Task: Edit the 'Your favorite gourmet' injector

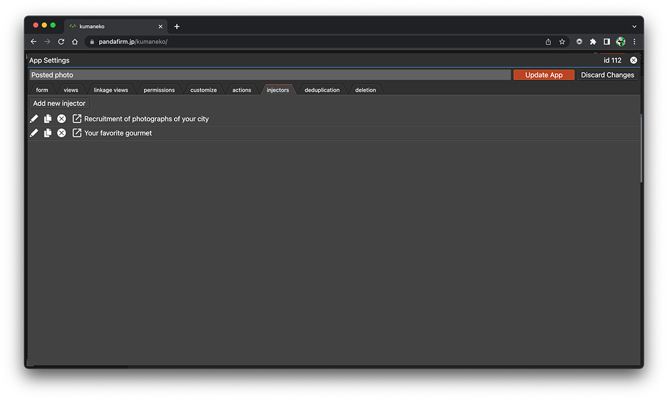Action: (x=34, y=133)
